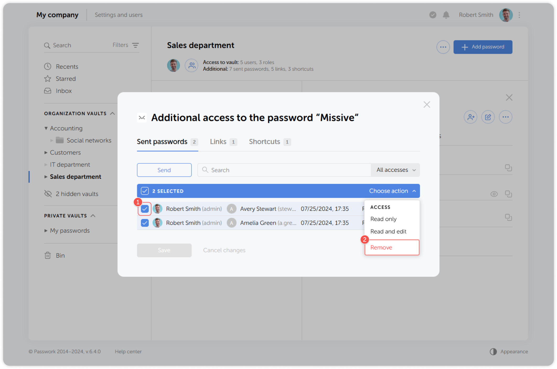
Task: Click the add user icon in password panel
Action: pyautogui.click(x=470, y=117)
